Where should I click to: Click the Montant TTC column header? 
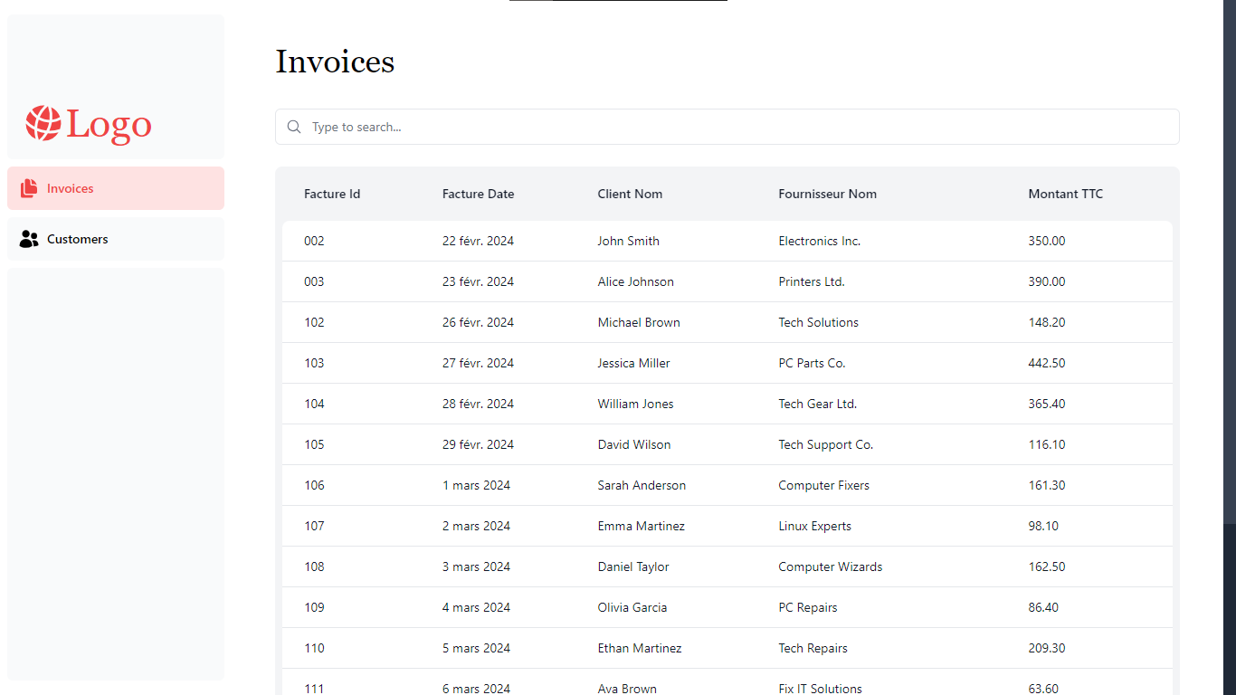(x=1065, y=194)
